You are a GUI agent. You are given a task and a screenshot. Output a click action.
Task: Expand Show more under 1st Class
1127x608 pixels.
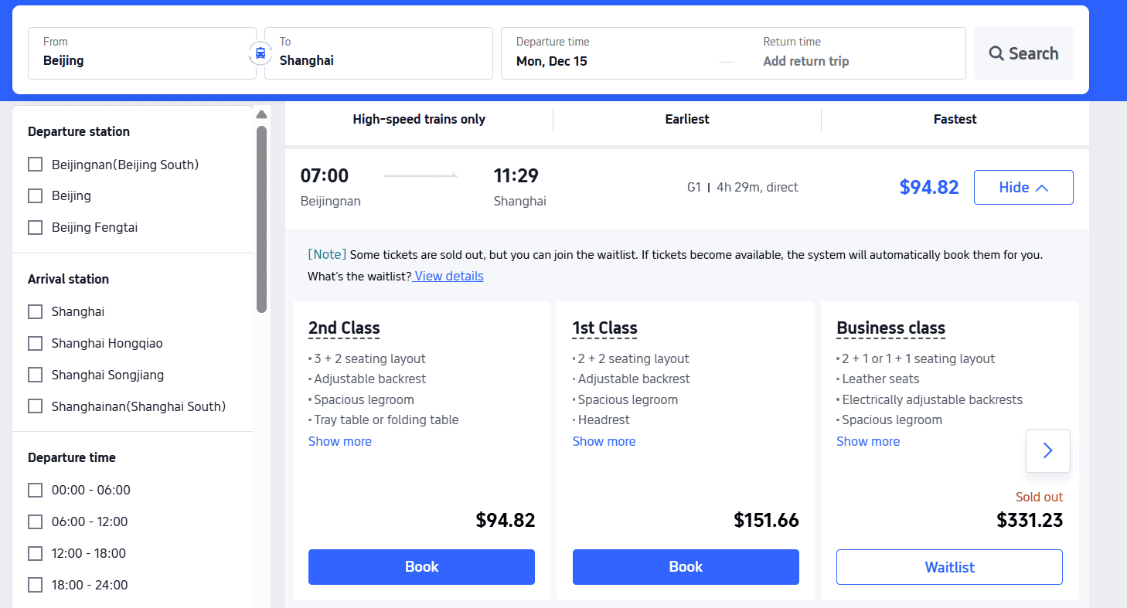(x=604, y=441)
